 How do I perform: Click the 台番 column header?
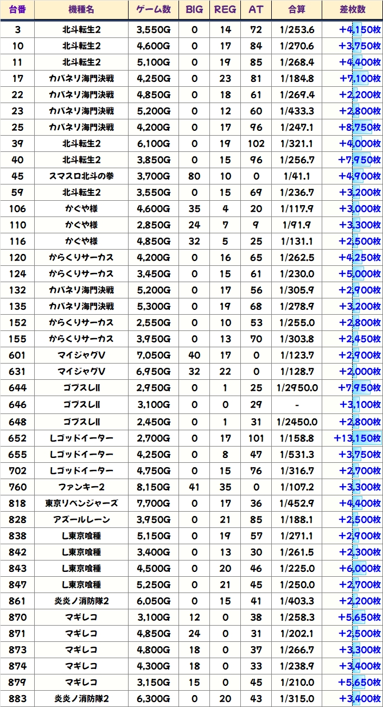(x=17, y=10)
